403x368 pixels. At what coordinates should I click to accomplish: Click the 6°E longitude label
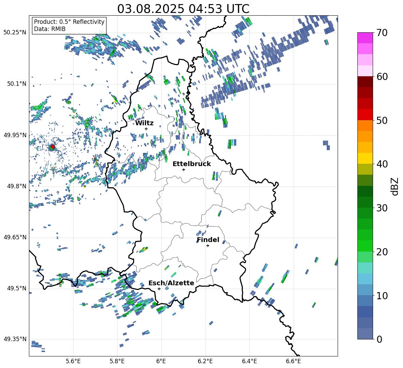161,361
